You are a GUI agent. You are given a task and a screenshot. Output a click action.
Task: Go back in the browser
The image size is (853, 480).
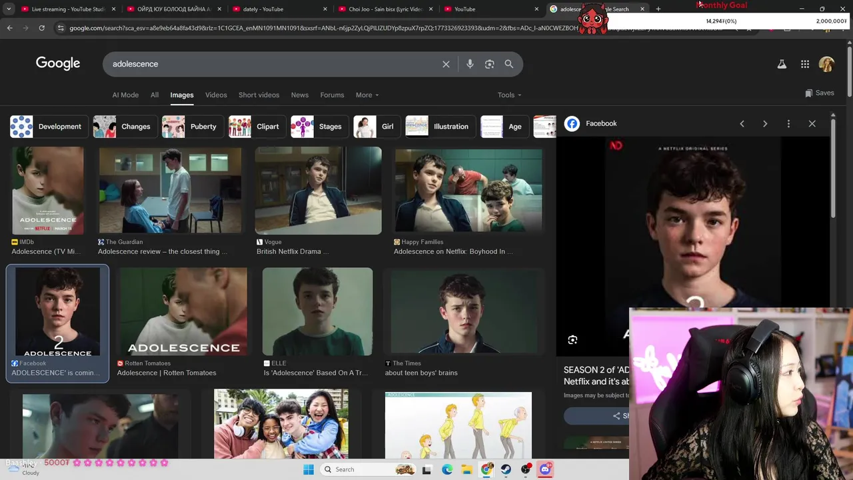pos(9,28)
